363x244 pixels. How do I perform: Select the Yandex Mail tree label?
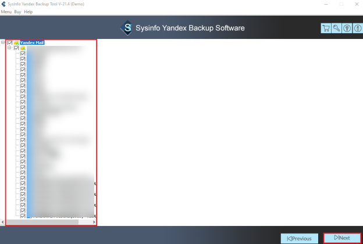[32, 42]
